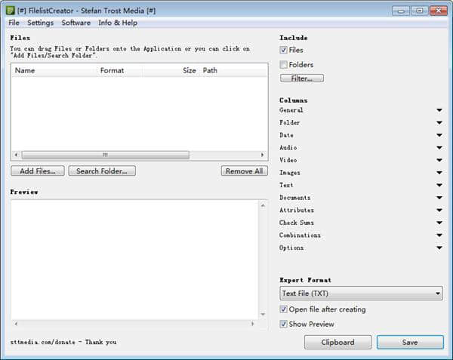This screenshot has width=453, height=360.
Task: Expand the General columns section
Action: point(439,110)
